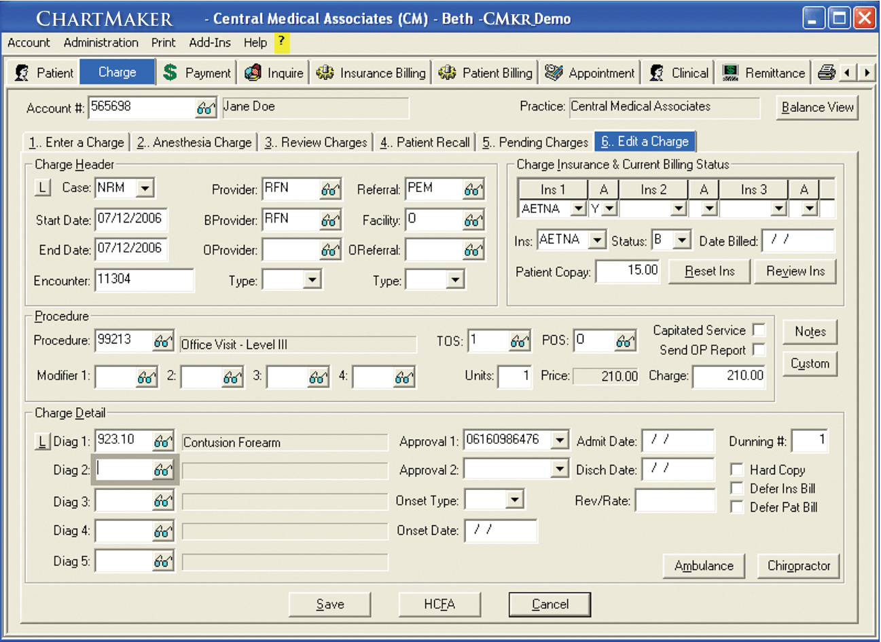Open the Account menu
This screenshot has width=881, height=642.
(x=29, y=42)
